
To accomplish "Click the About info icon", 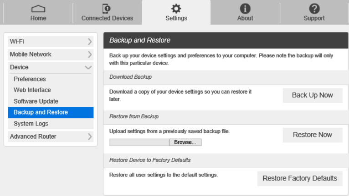I will point(245,9).
